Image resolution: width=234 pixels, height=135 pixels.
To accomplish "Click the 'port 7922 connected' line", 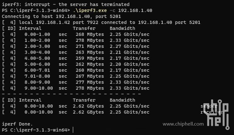I will click(x=101, y=22).
